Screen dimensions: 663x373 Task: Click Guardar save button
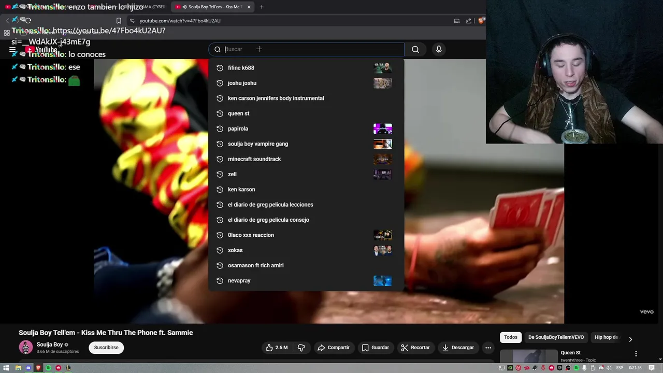tap(376, 348)
